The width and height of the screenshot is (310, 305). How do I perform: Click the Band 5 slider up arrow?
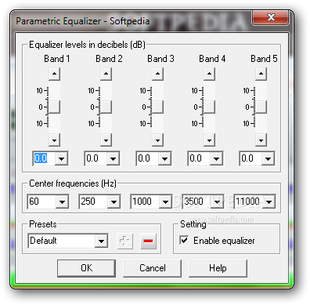(261, 74)
